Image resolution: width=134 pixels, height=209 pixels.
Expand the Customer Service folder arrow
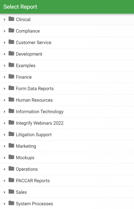[4, 43]
